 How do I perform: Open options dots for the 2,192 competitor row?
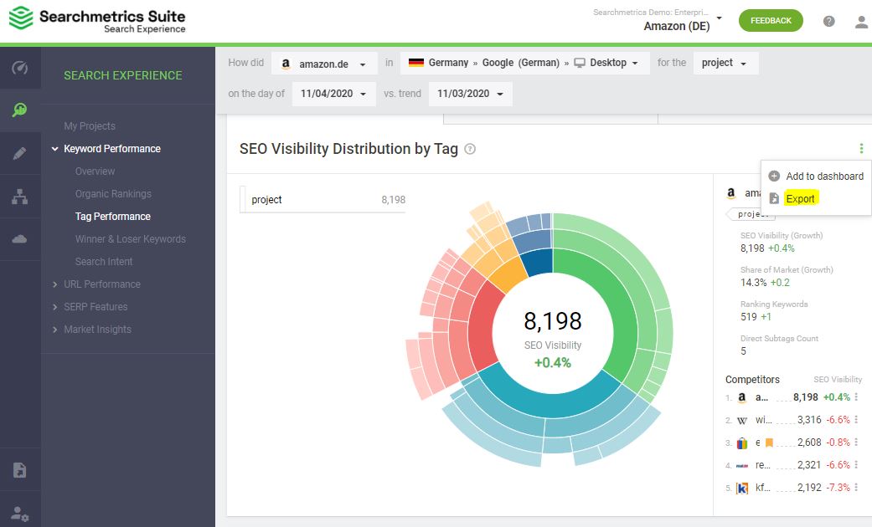[x=856, y=487]
